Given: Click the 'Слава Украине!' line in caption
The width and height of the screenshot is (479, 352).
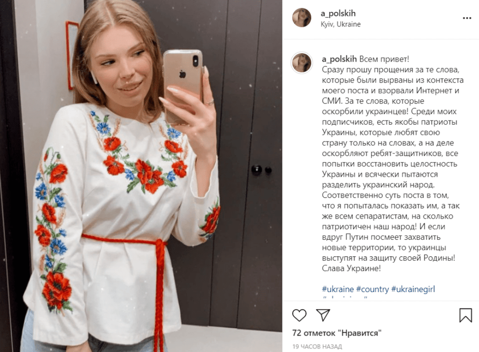Looking at the screenshot, I should click(351, 268).
